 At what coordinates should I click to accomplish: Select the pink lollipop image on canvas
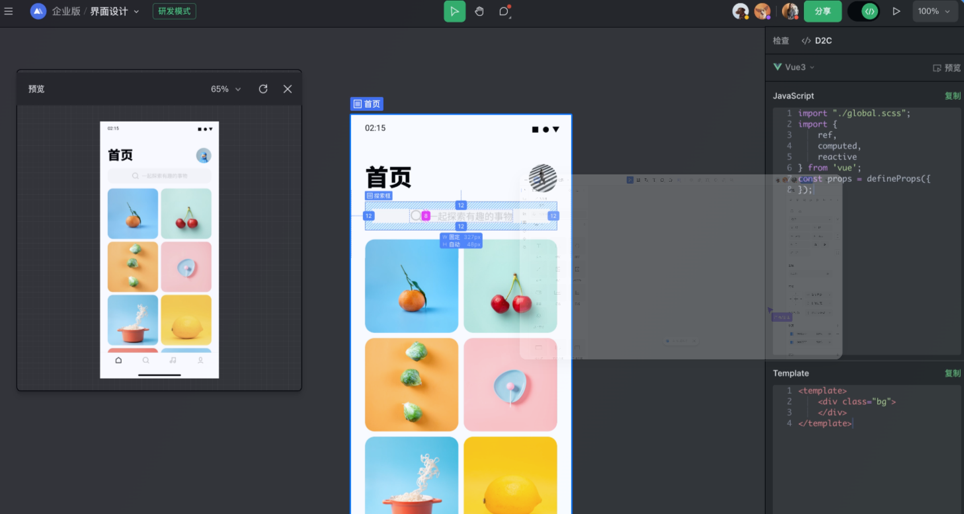510,385
